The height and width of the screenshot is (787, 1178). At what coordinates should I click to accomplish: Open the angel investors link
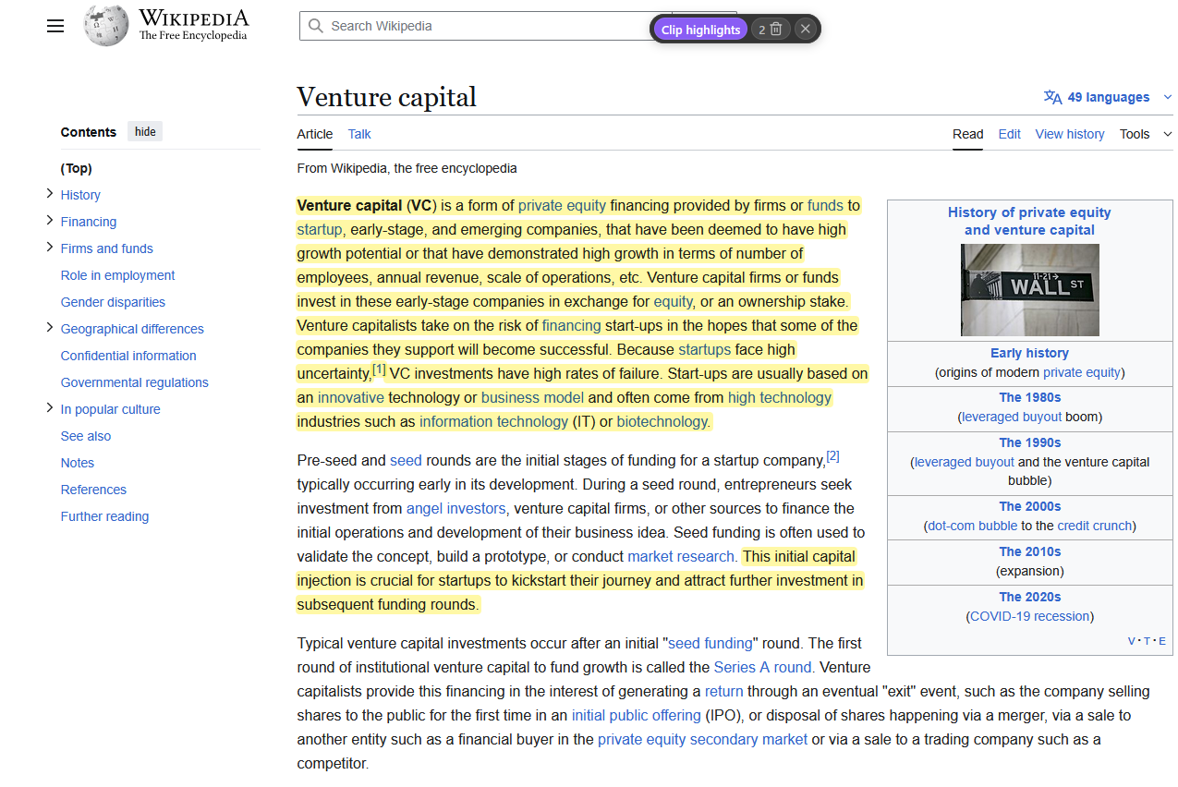tap(457, 508)
